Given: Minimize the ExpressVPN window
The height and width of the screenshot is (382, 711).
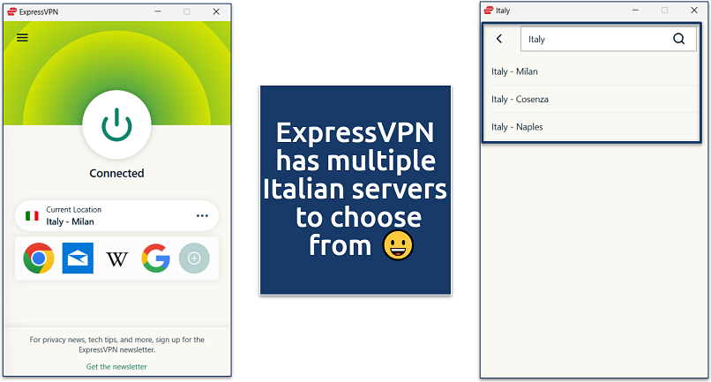Looking at the screenshot, I should pyautogui.click(x=158, y=11).
